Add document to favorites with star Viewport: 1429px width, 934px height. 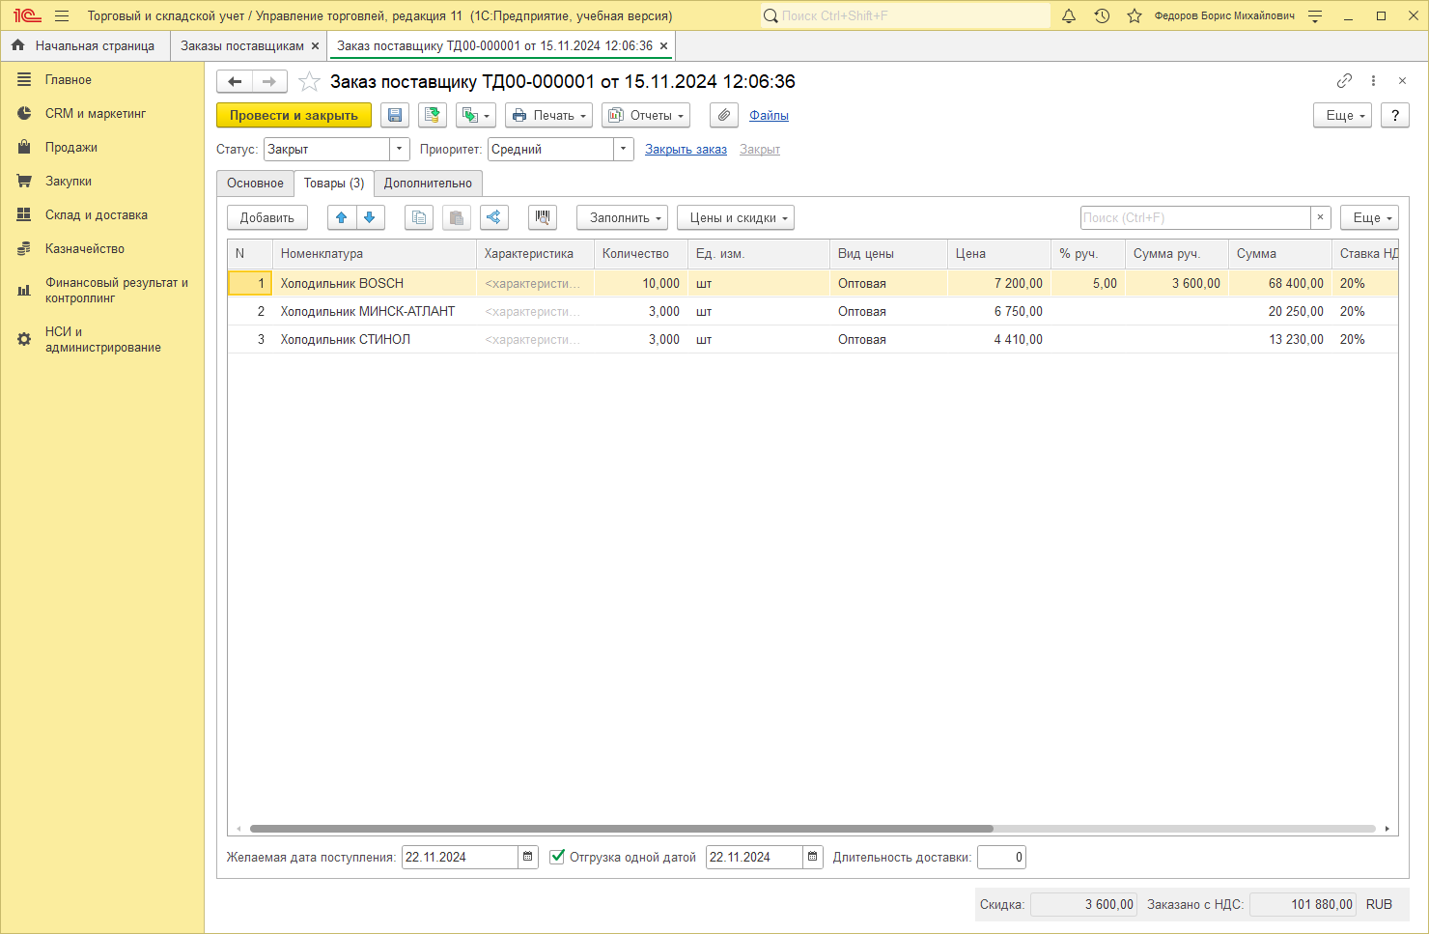[309, 82]
